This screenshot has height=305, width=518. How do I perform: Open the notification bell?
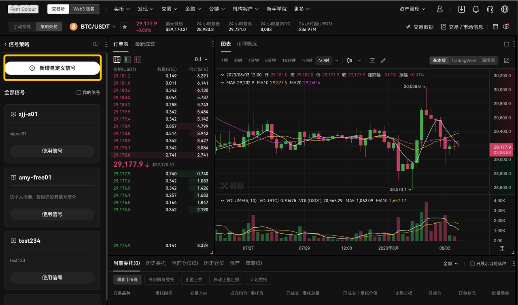tap(476, 9)
